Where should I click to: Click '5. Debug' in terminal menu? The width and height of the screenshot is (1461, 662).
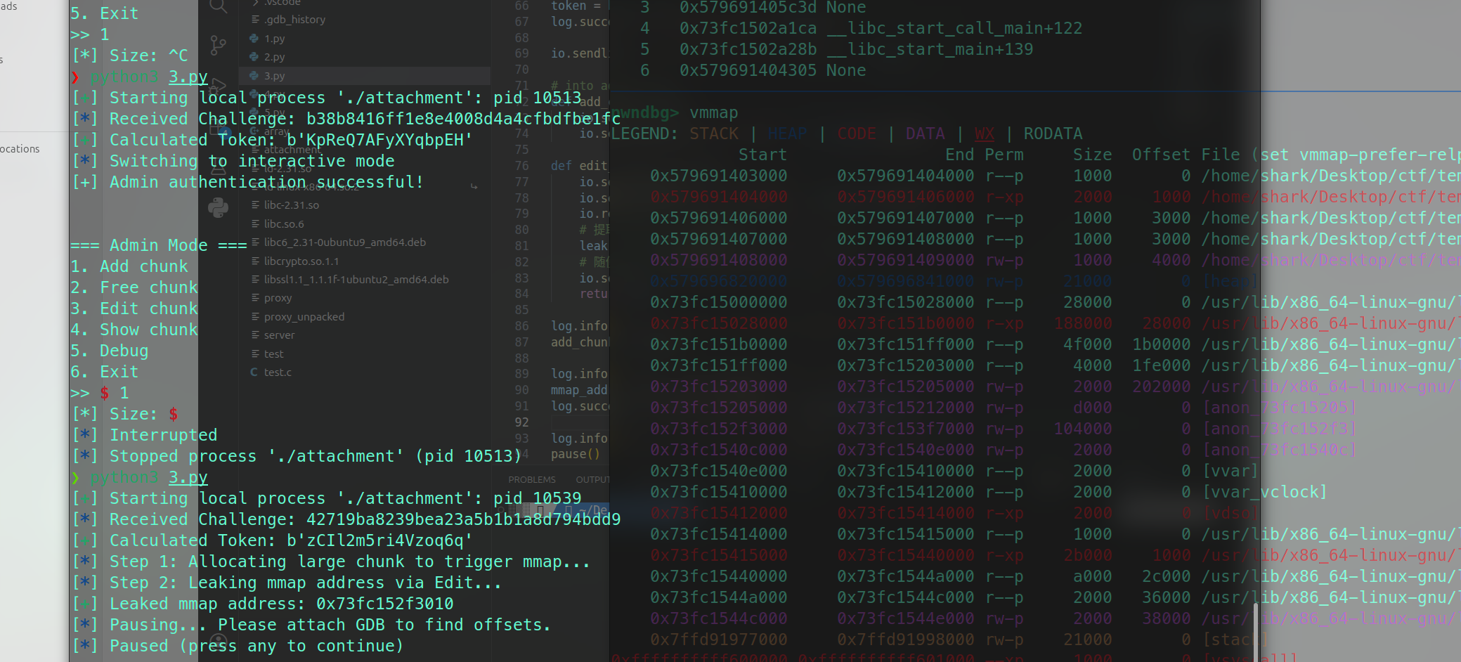click(110, 351)
